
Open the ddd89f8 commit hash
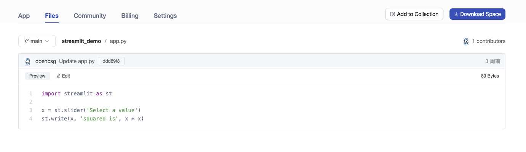click(x=111, y=61)
